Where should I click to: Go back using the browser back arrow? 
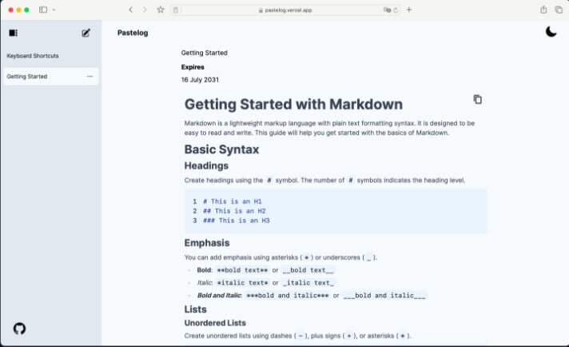click(130, 10)
